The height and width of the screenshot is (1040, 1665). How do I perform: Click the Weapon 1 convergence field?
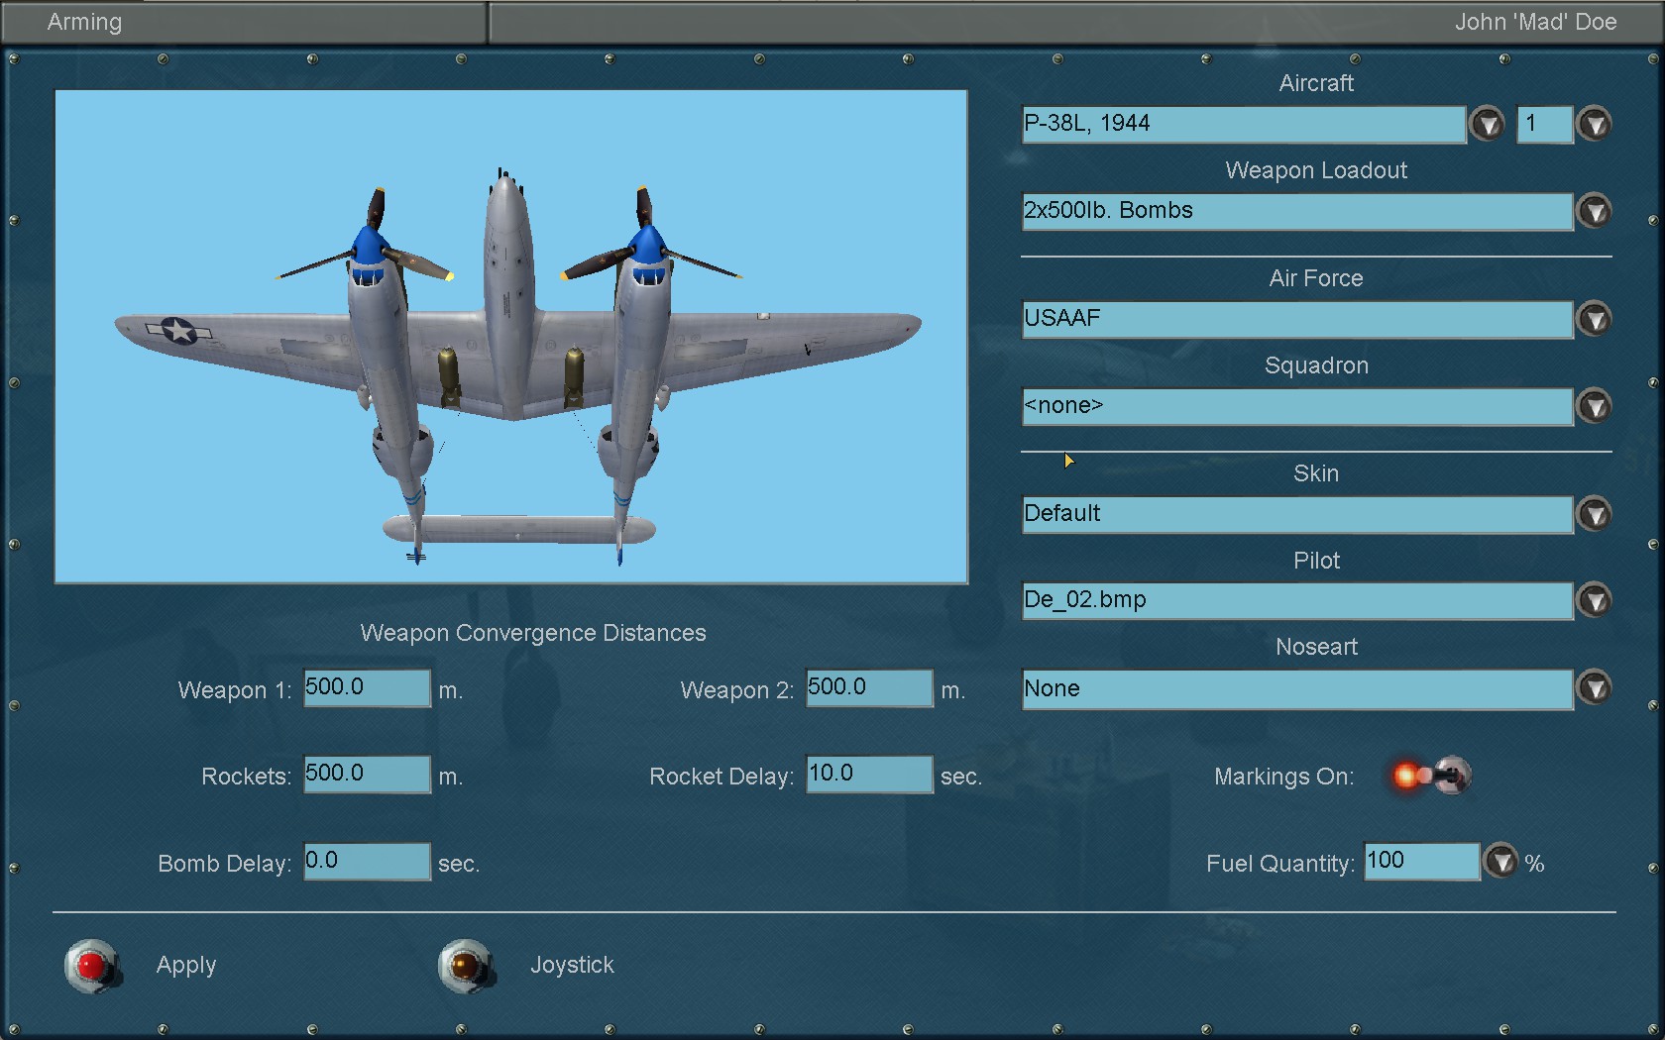(x=366, y=687)
